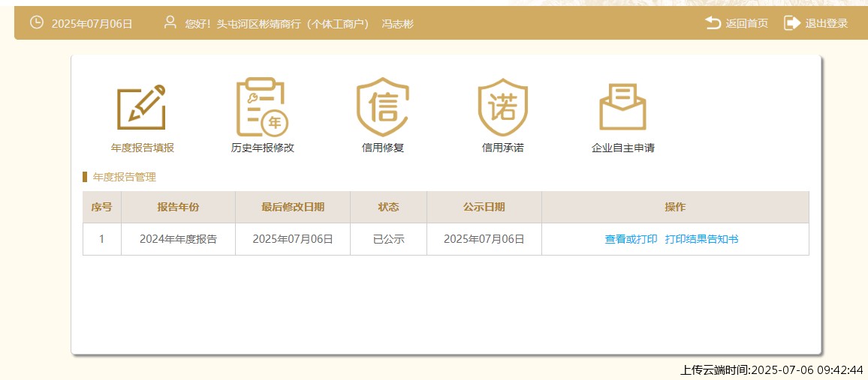Screen dimensions: 868x380
Task: Click the clock icon beside the date
Action: coord(37,22)
